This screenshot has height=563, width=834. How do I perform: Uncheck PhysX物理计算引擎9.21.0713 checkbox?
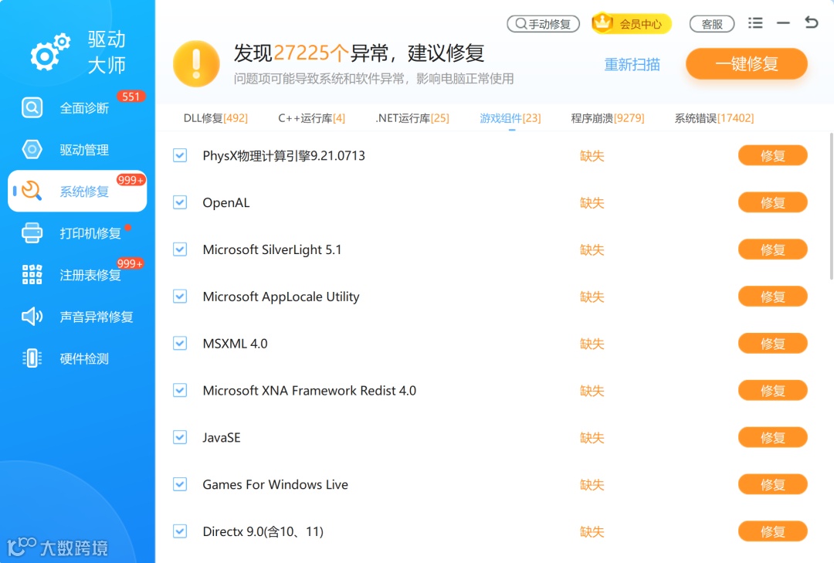[x=180, y=155]
